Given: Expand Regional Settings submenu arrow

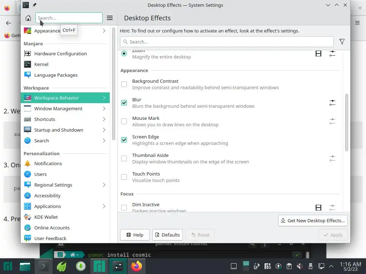Looking at the screenshot, I should [x=104, y=185].
